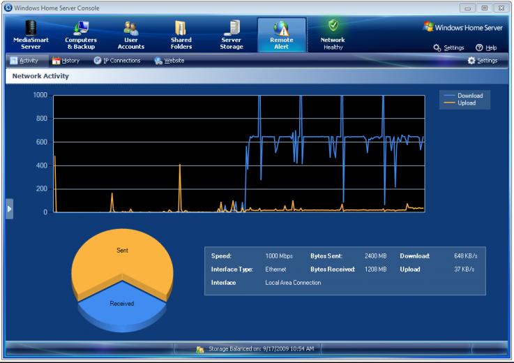Select the Remote Alert tab

pos(282,35)
